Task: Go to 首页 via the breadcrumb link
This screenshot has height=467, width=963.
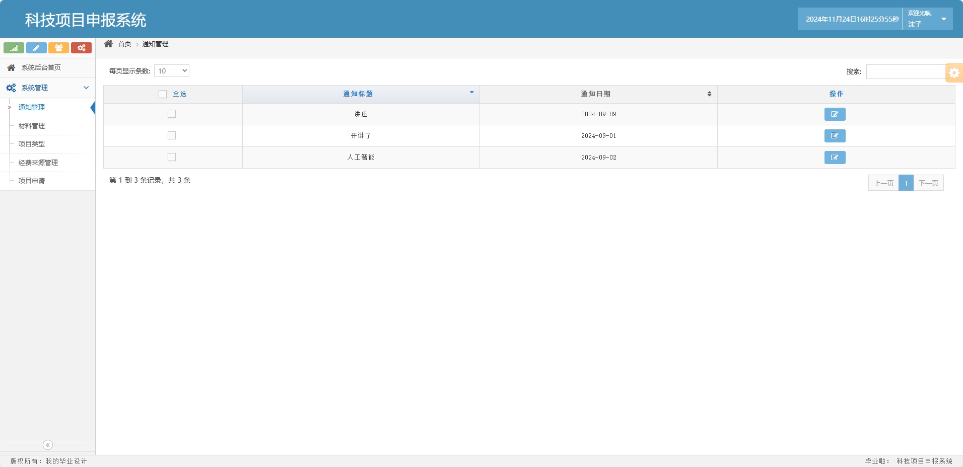Action: 124,43
